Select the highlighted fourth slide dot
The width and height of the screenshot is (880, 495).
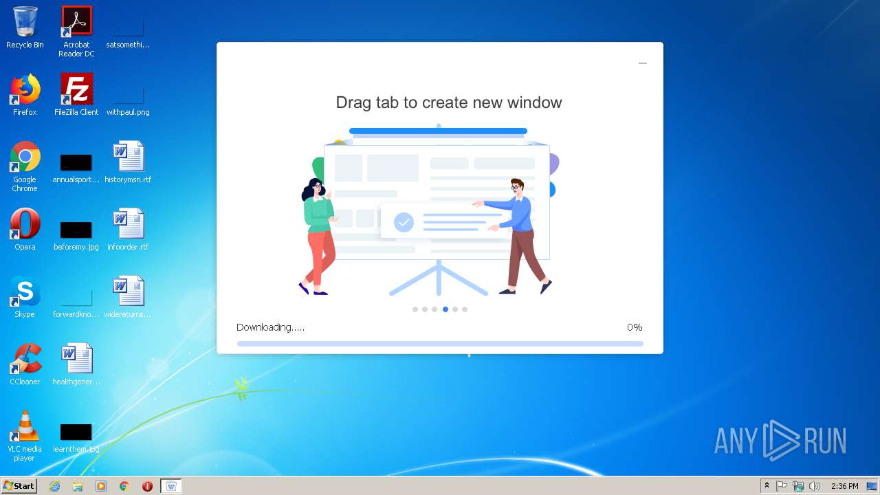(445, 309)
